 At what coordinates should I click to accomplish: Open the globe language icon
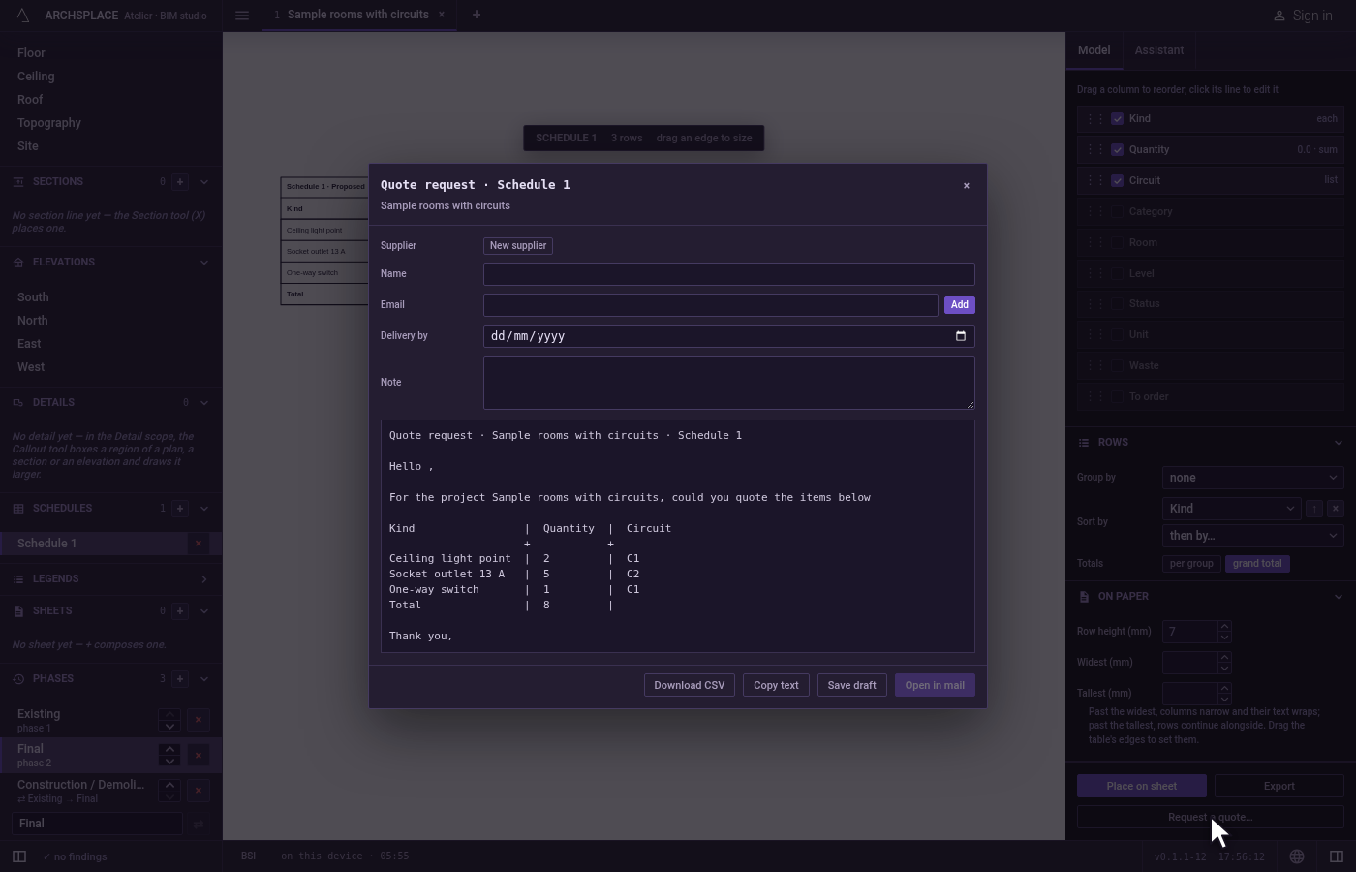coord(1297,856)
